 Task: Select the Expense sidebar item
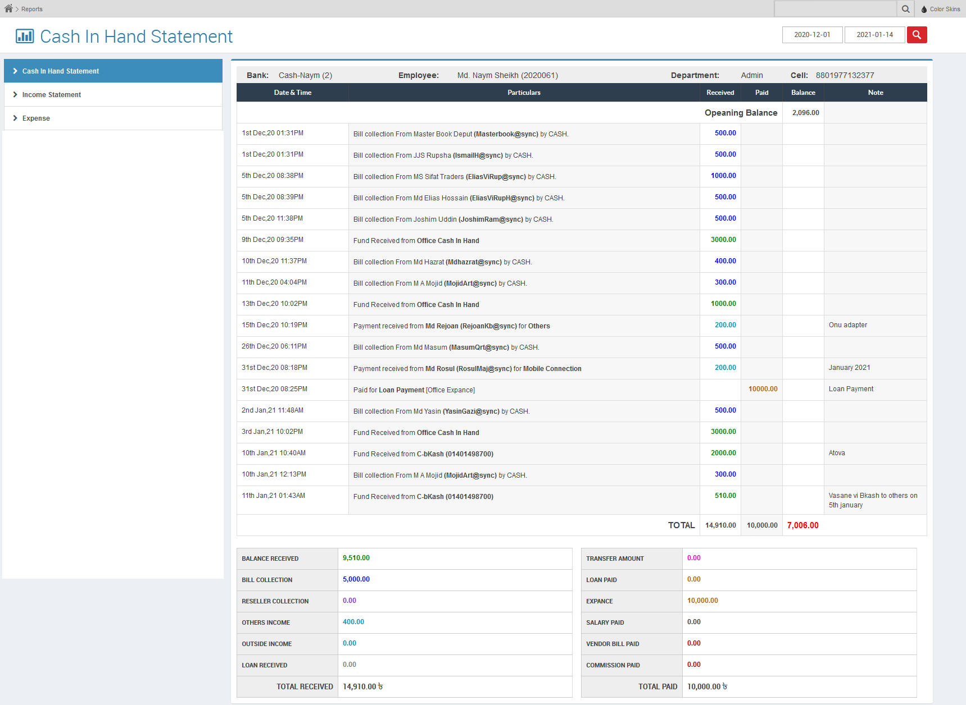pyautogui.click(x=36, y=118)
